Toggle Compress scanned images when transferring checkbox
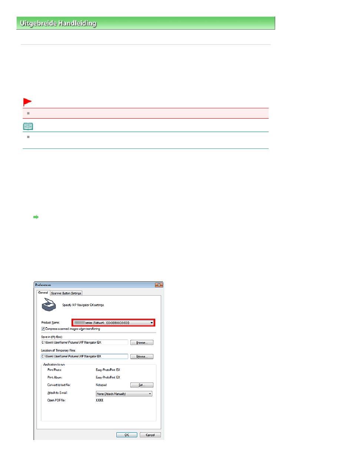This screenshot has width=352, height=456. pos(43,328)
